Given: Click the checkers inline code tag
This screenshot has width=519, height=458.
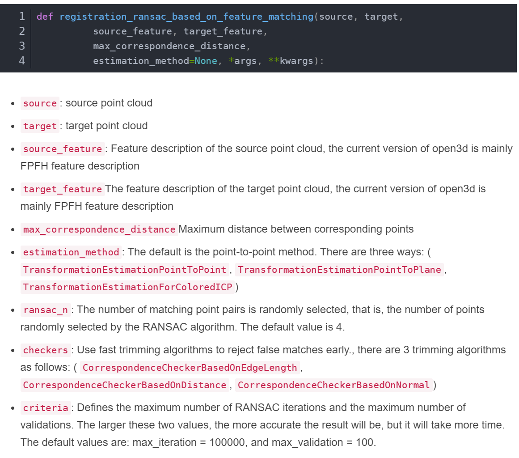Looking at the screenshot, I should pos(45,350).
